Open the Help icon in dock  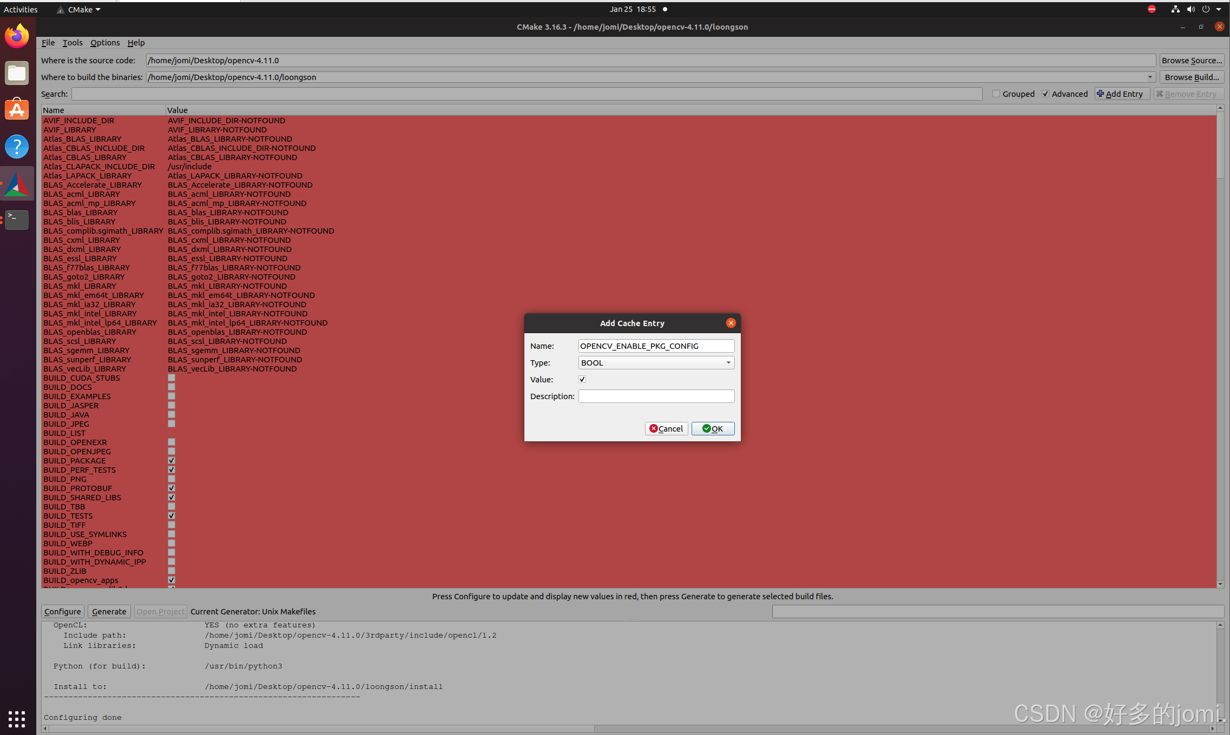click(x=17, y=147)
